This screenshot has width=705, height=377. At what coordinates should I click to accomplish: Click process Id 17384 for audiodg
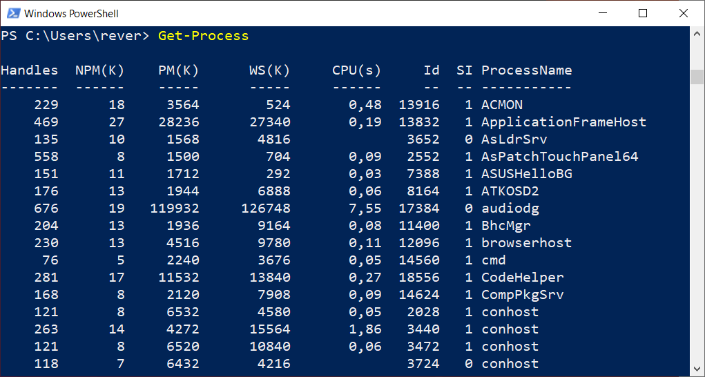pos(419,209)
